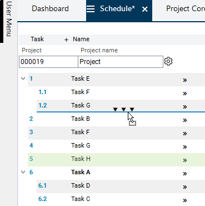Screen dimensions: 205x206
Task: Open the Project Core tab
Action: click(186, 9)
